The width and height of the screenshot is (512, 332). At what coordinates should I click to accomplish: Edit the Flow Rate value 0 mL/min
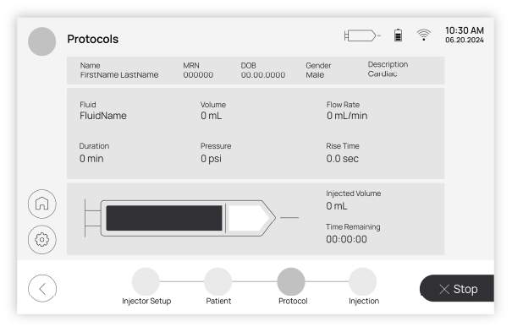coord(347,116)
